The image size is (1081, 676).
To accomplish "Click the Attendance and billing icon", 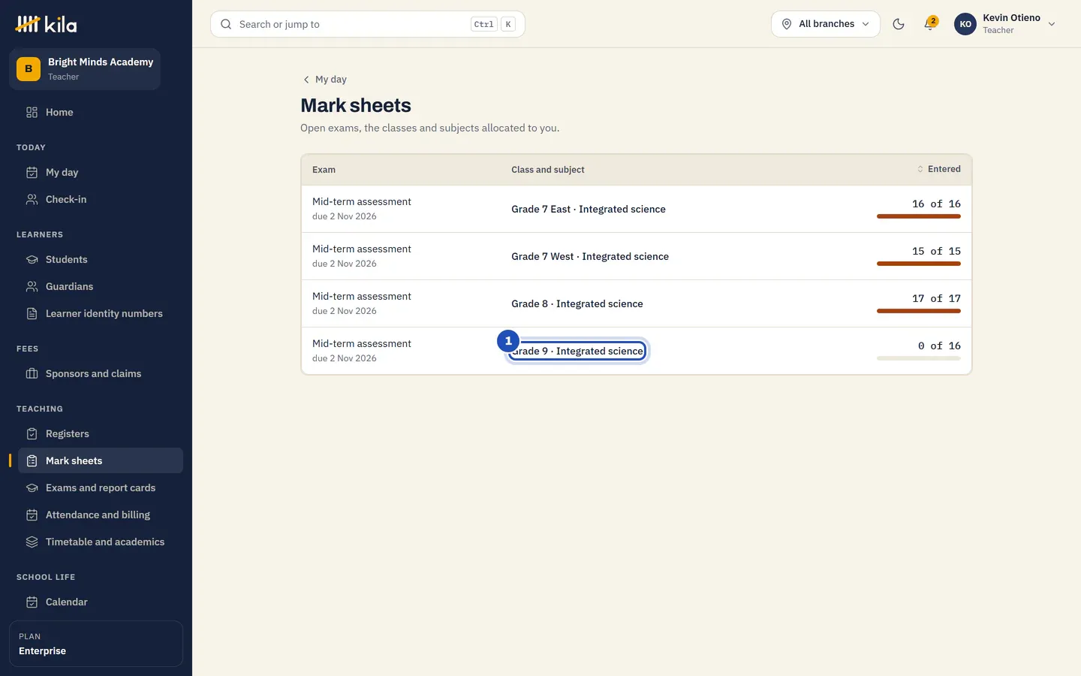I will (32, 515).
